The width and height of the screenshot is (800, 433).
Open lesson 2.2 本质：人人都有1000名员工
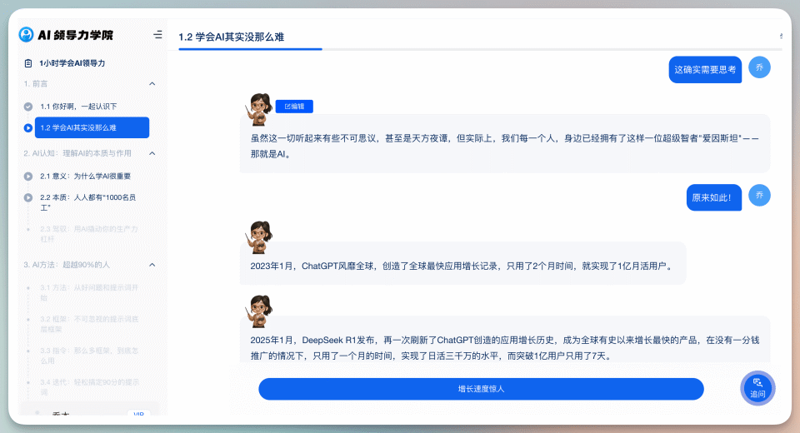point(87,202)
